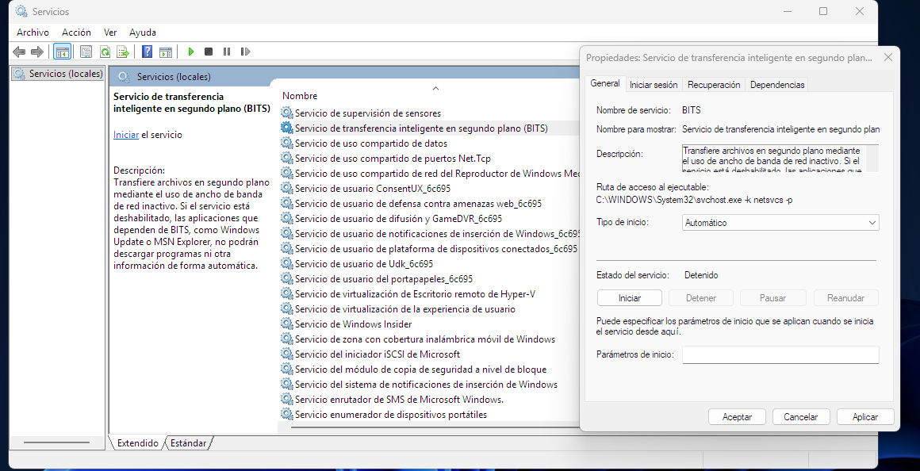Open the blue Help question-mark icon
920x471 pixels.
[147, 52]
